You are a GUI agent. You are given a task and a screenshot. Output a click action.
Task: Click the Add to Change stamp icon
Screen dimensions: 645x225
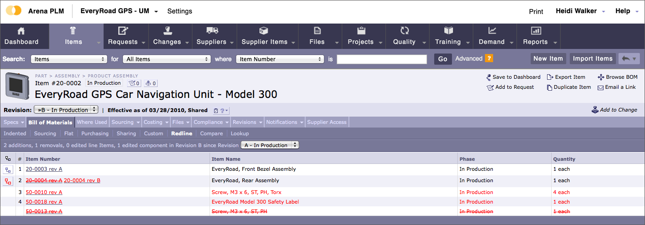595,110
